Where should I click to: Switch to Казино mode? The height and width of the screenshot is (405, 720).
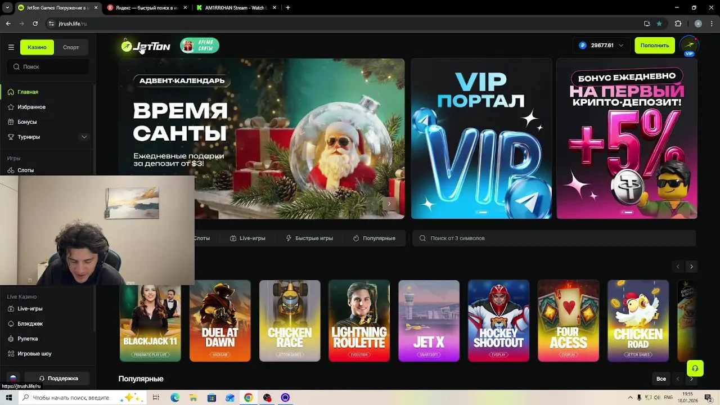[37, 47]
